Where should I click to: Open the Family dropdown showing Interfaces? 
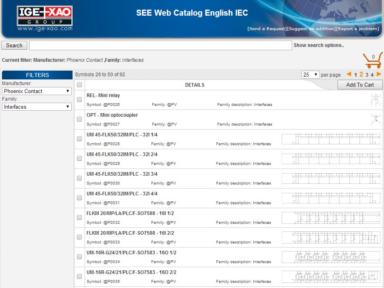tap(37, 107)
